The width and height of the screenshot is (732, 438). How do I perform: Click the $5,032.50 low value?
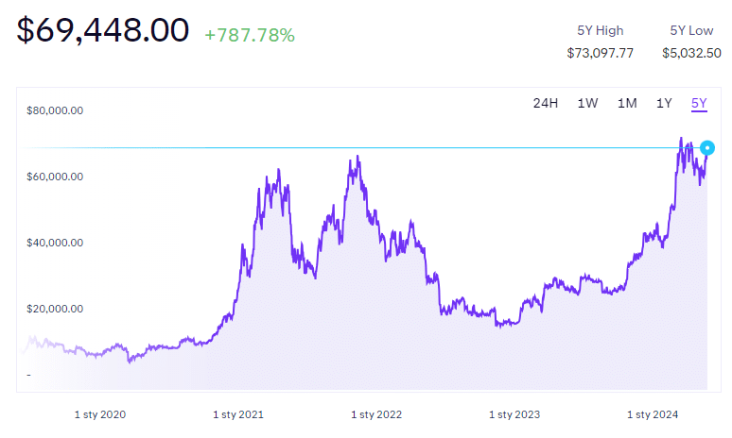pos(691,53)
